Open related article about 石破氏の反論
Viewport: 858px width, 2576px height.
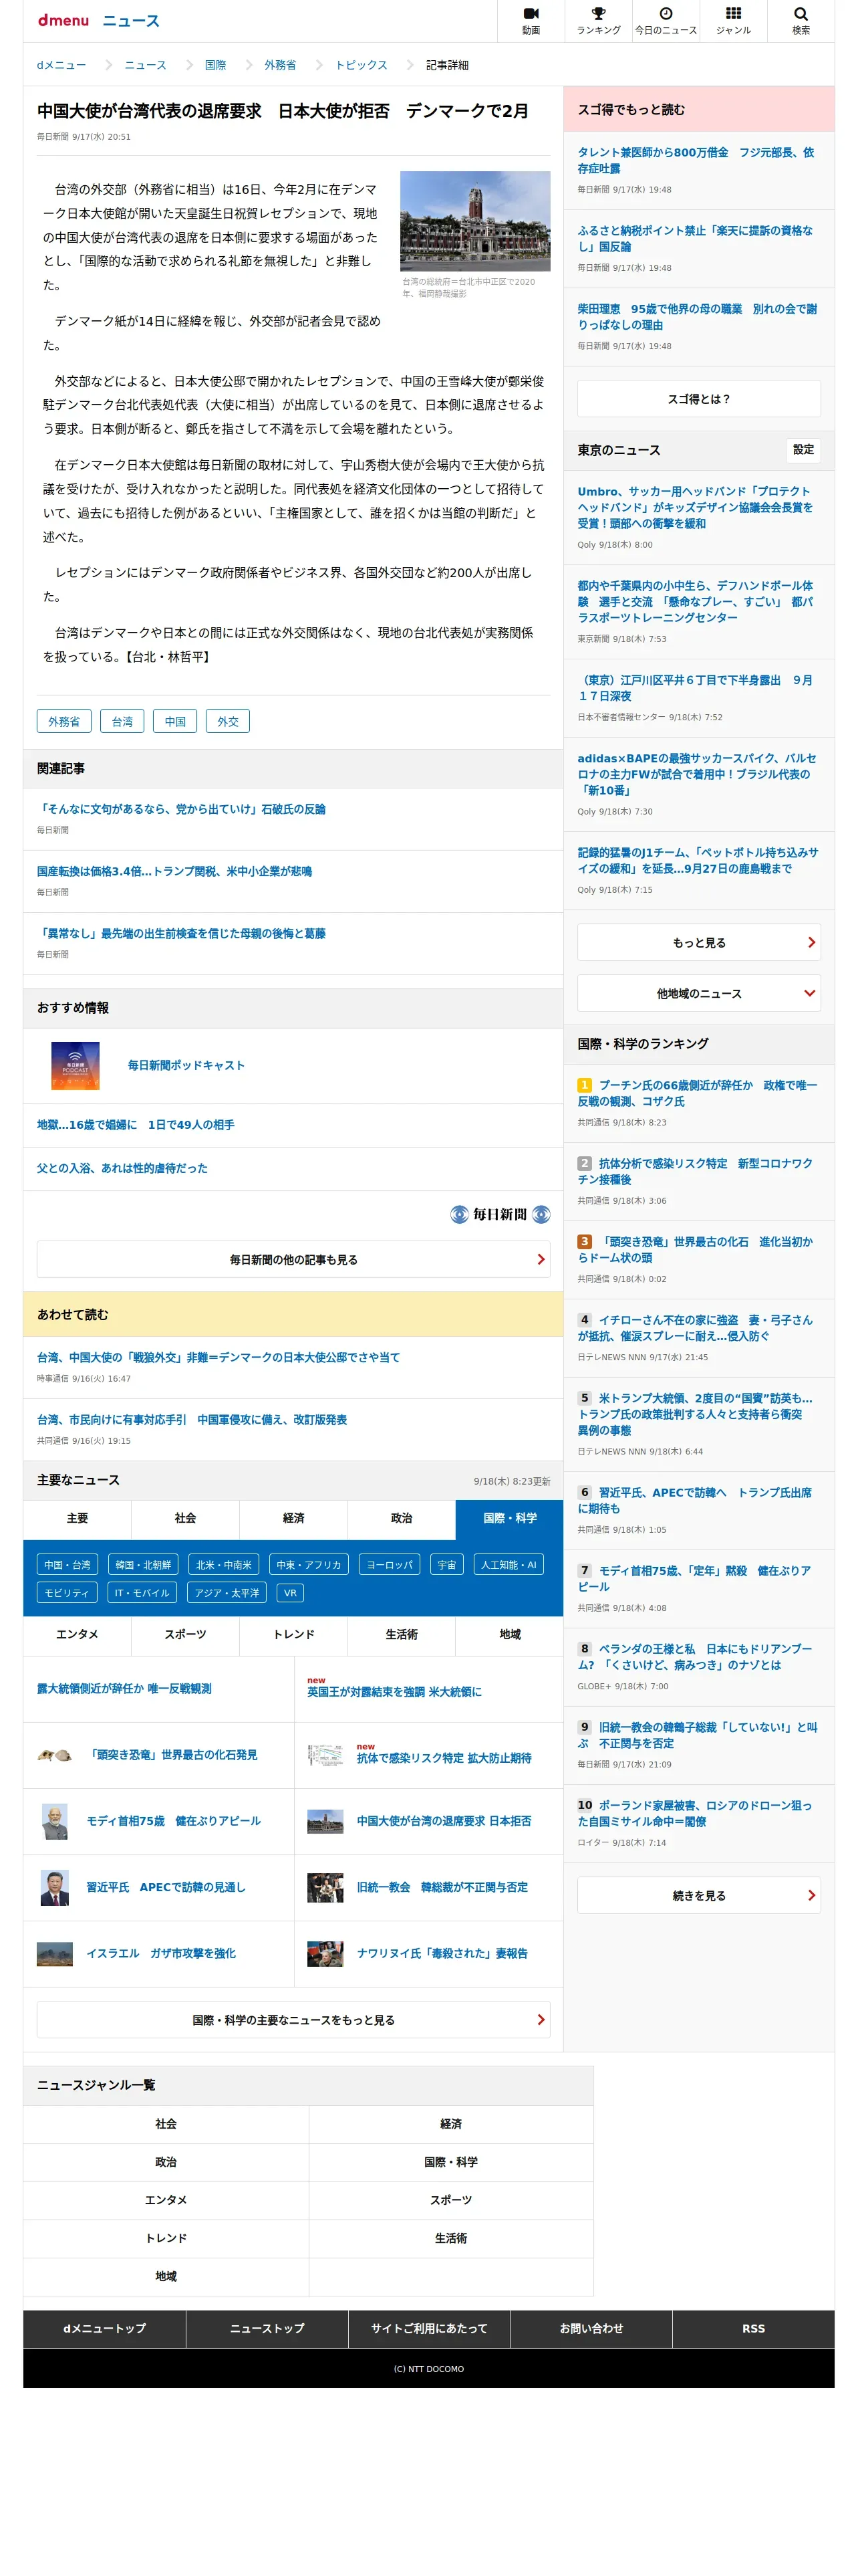[181, 809]
